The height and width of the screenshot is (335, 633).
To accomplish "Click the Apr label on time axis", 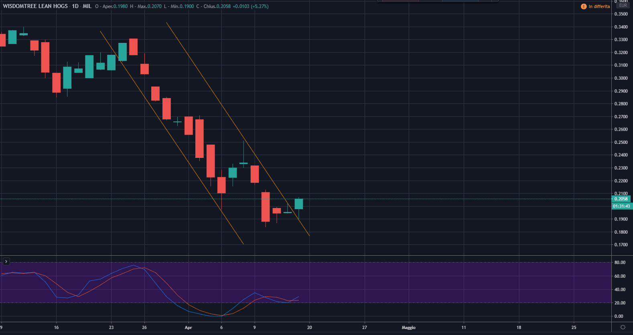I will coord(189,328).
